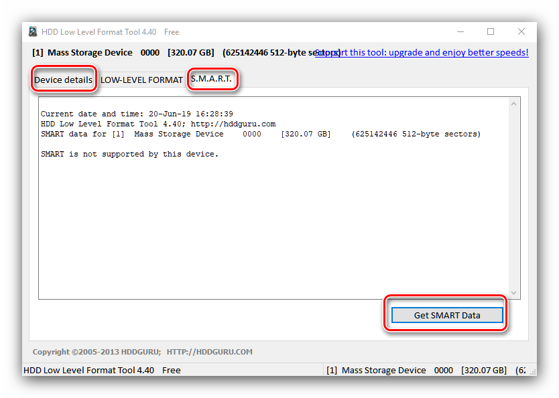Viewport: 559px width, 398px height.
Task: Maximize the HDD Low Level Format Tool window
Action: coord(491,31)
